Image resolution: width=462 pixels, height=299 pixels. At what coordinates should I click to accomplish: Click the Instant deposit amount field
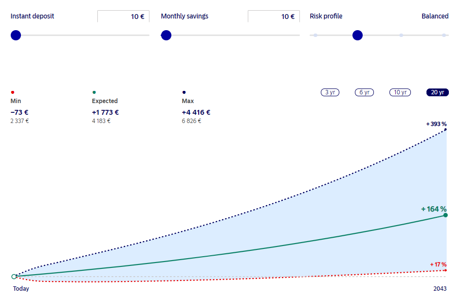[x=123, y=17]
